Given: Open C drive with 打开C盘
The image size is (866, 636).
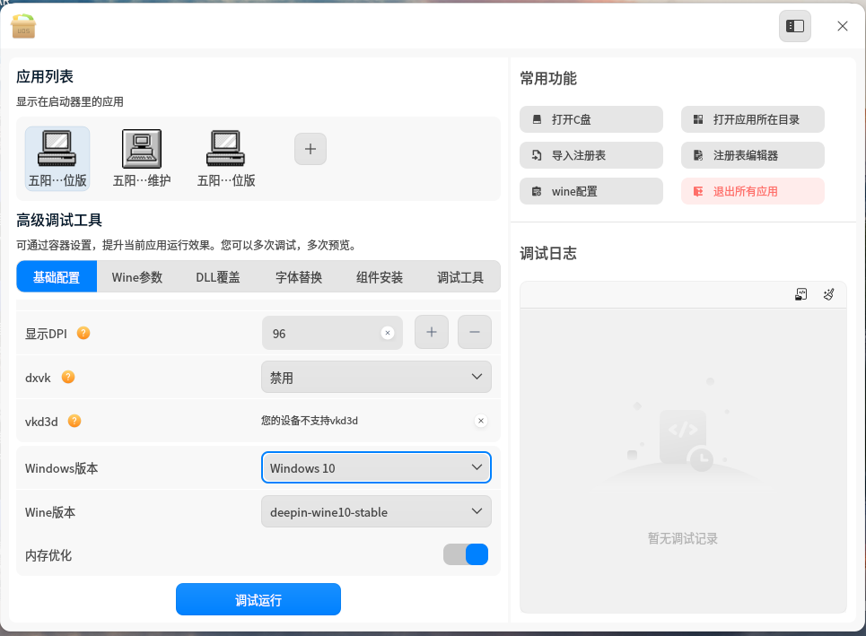Looking at the screenshot, I should [x=591, y=119].
